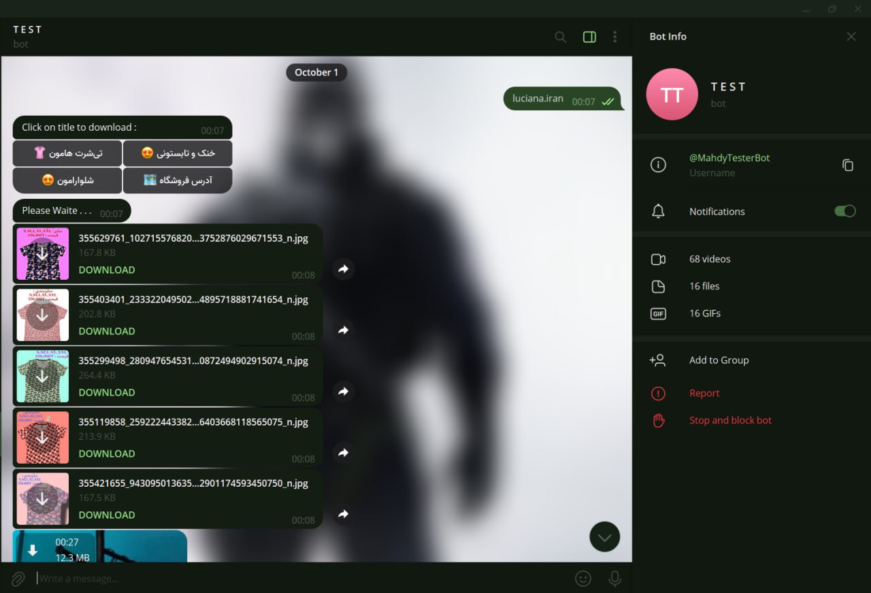Jump to bottom with the down-chevron button

point(604,537)
